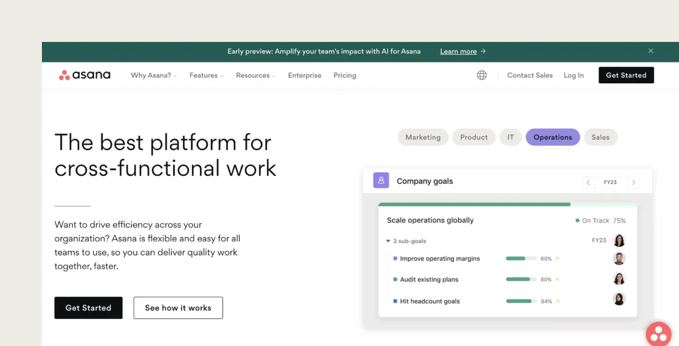Expand the Resources menu

255,75
